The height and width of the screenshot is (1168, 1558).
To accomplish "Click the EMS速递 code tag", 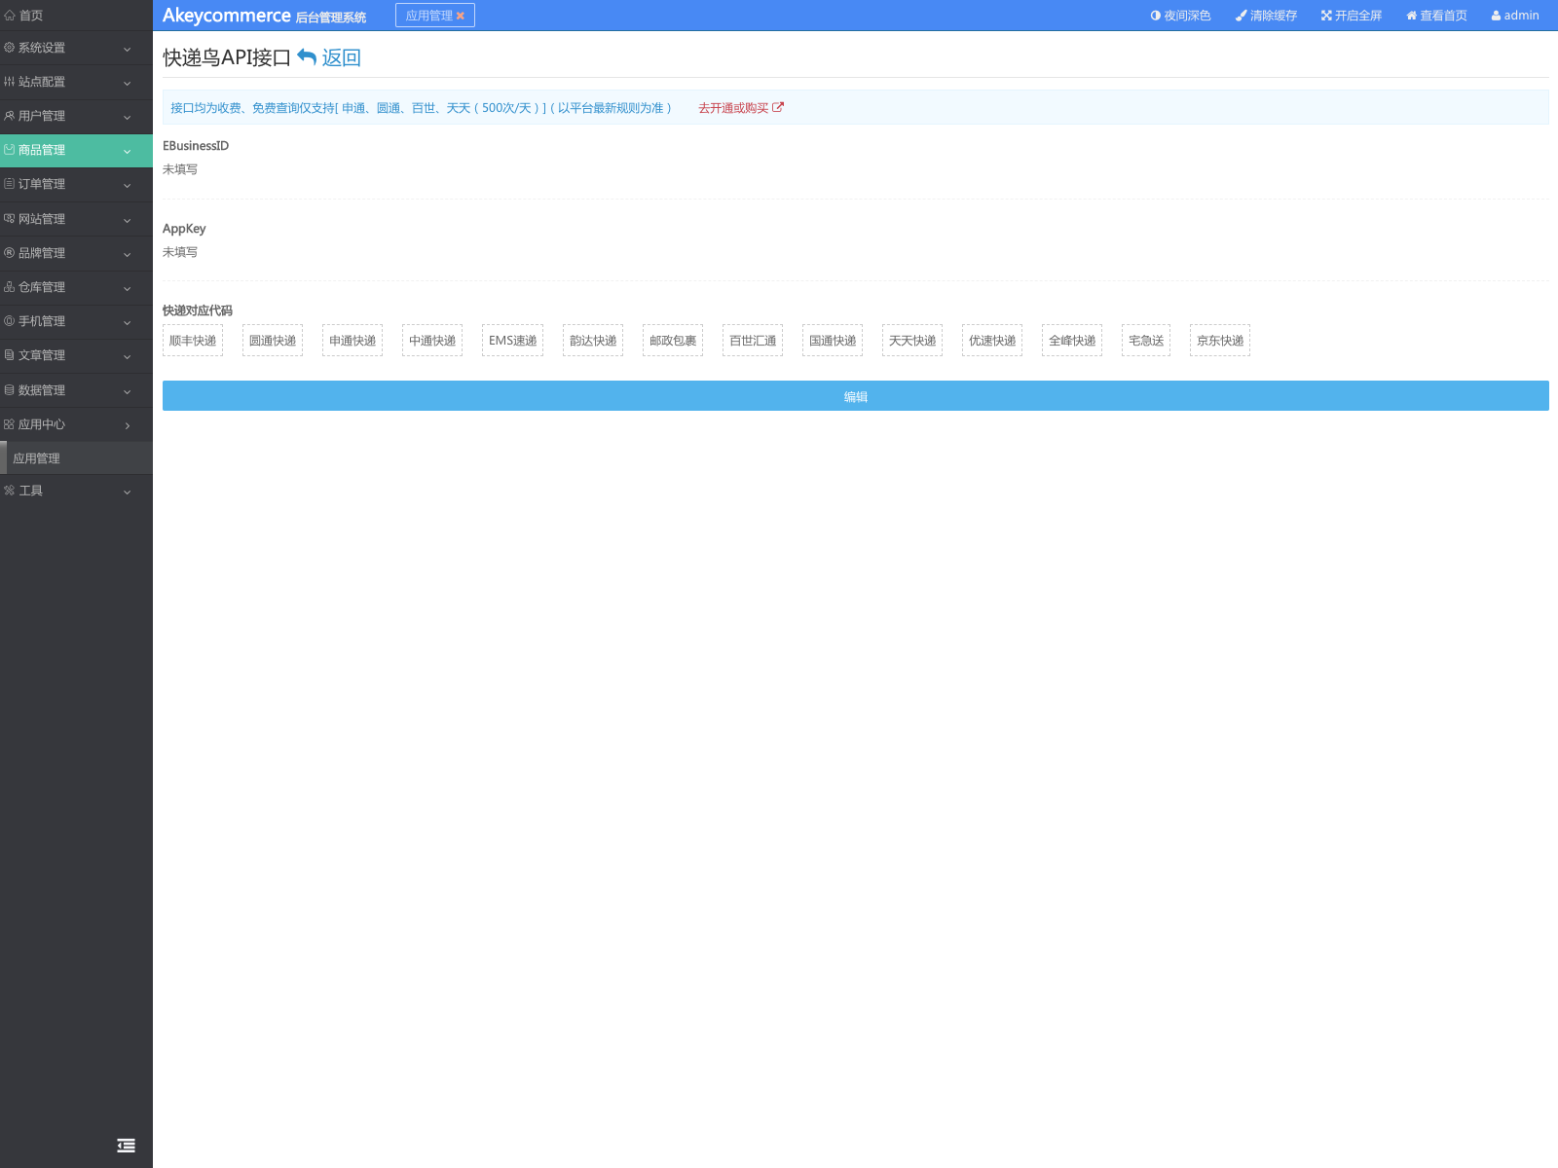I will (x=513, y=341).
